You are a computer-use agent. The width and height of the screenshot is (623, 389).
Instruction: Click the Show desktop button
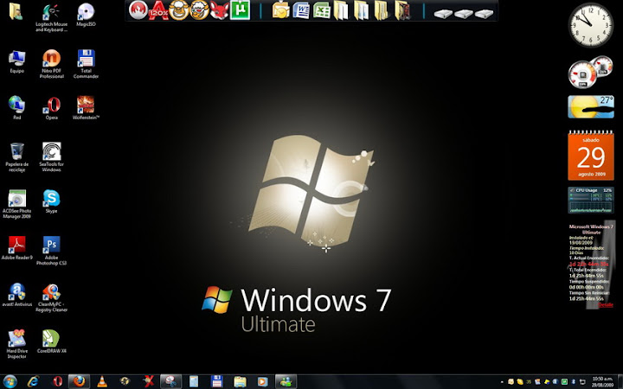pyautogui.click(x=620, y=381)
